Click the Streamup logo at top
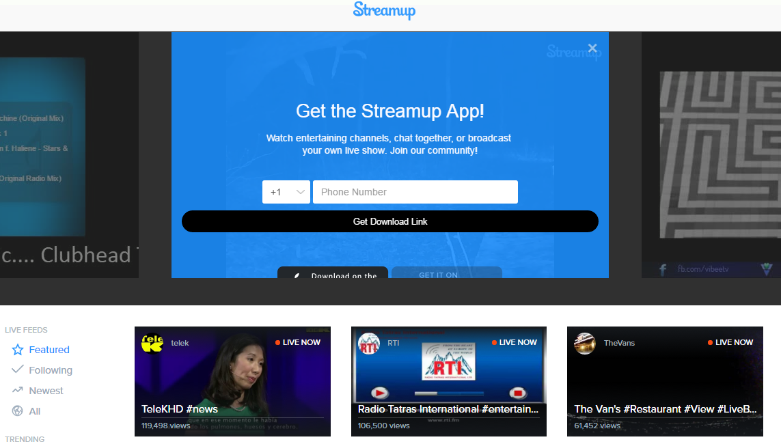Image resolution: width=781 pixels, height=444 pixels. pyautogui.click(x=384, y=10)
